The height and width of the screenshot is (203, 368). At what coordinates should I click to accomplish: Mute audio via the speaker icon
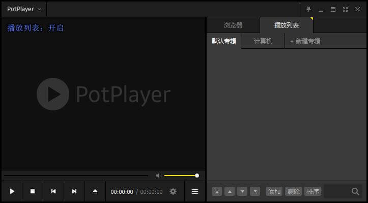click(x=158, y=176)
